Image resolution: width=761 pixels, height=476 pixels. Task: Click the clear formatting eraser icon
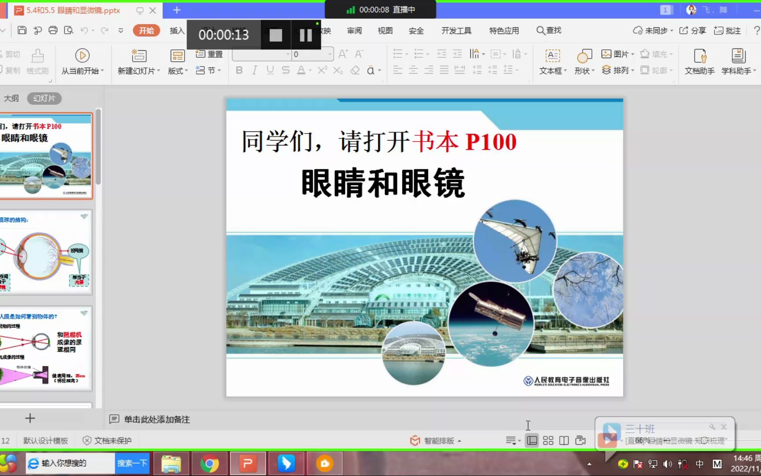click(x=355, y=70)
